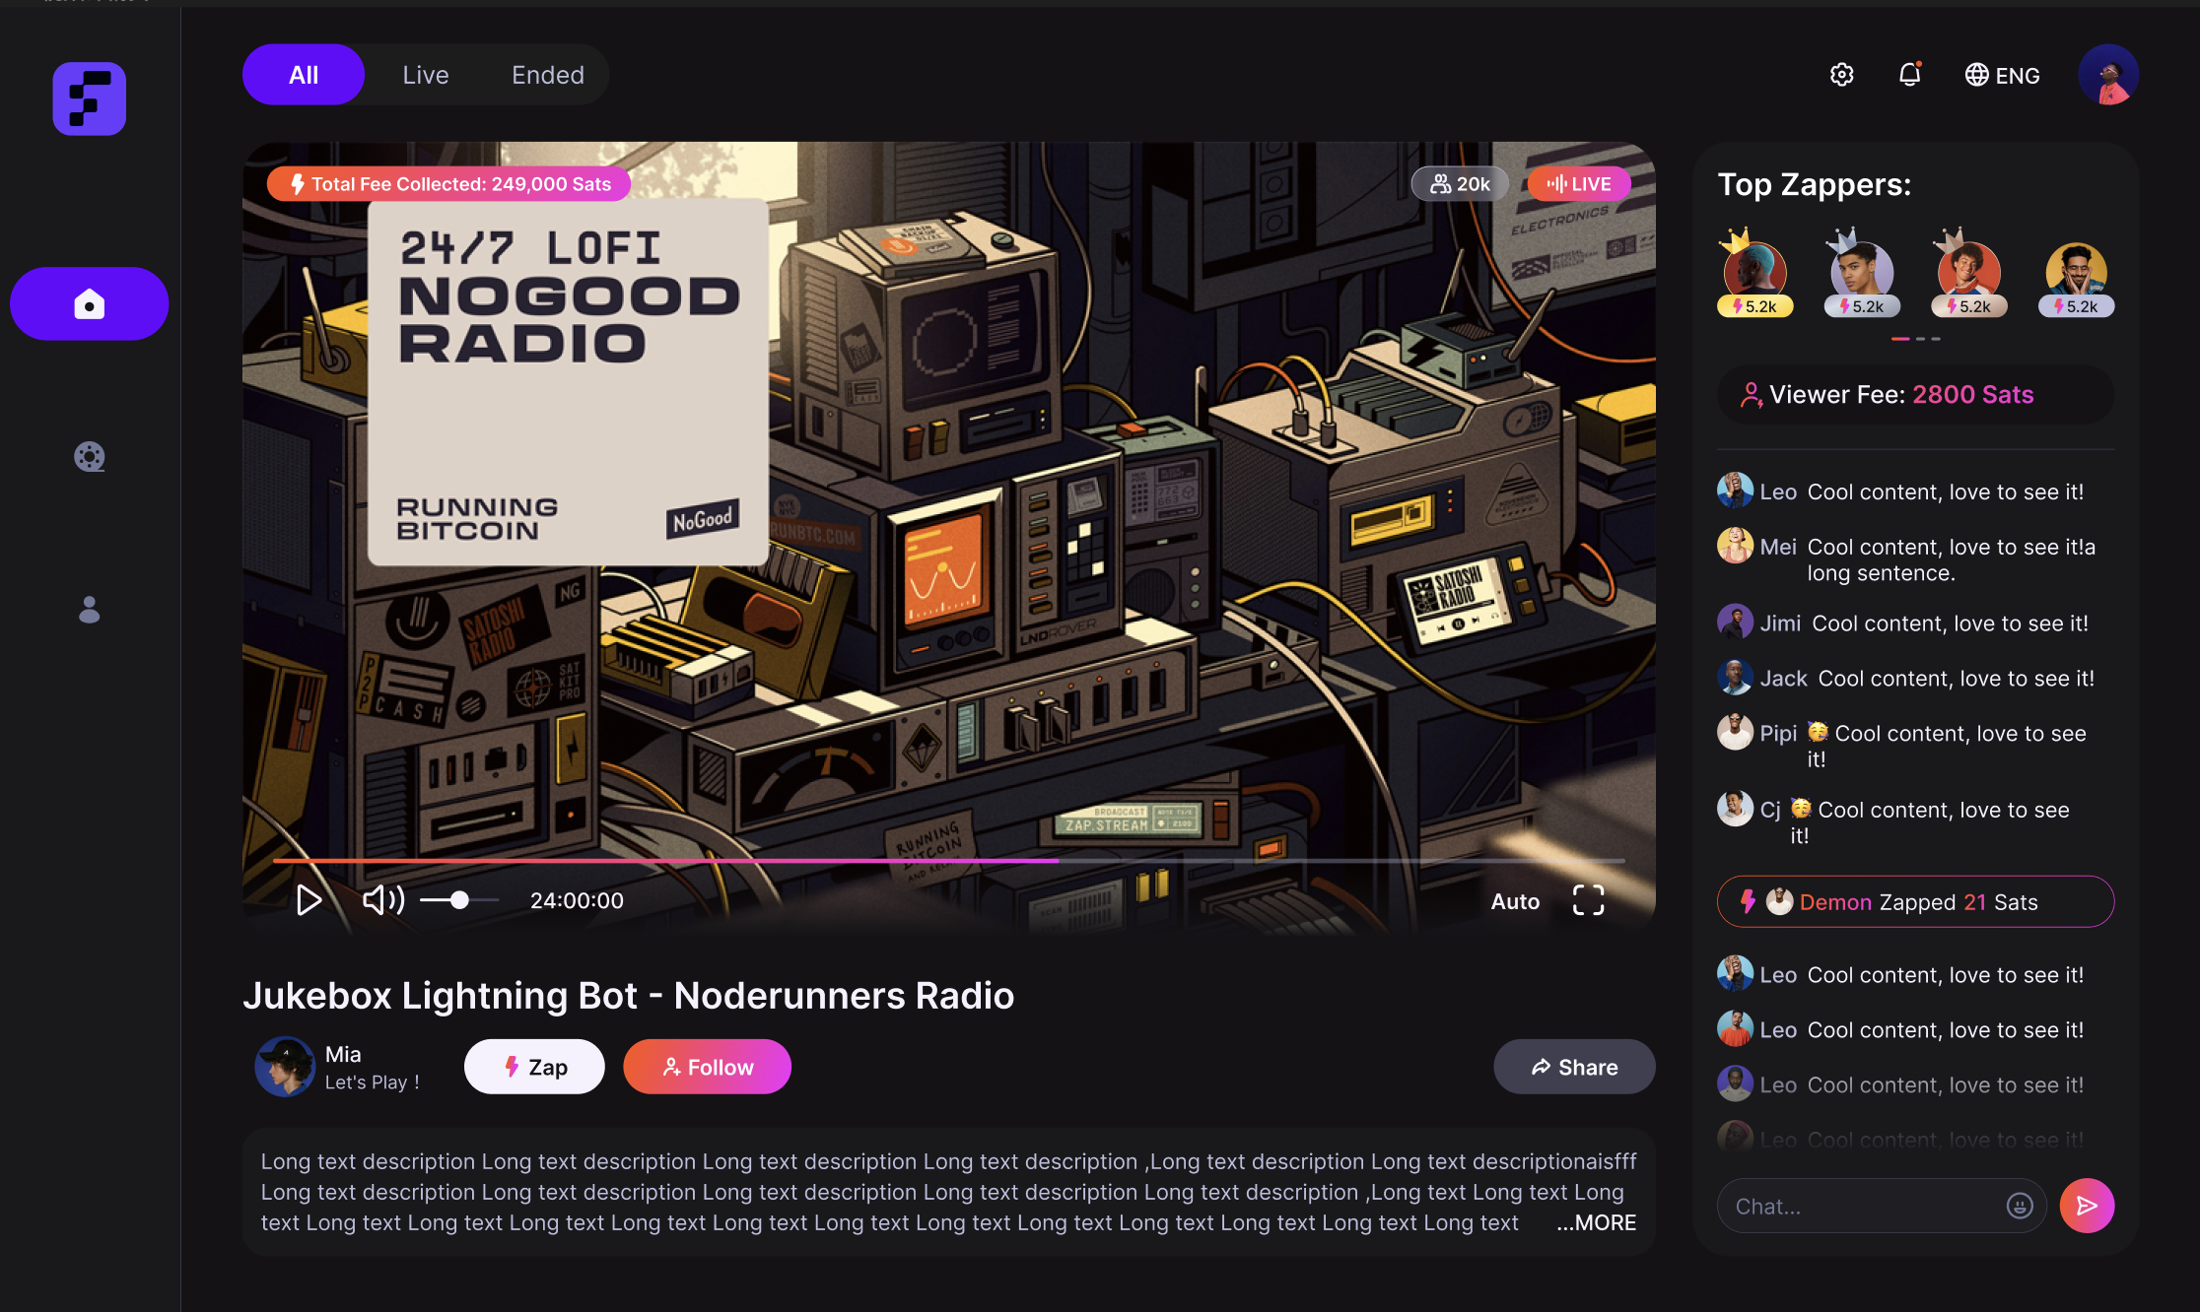This screenshot has height=1312, width=2200.
Task: Expand description with ...MORE
Action: tap(1596, 1222)
